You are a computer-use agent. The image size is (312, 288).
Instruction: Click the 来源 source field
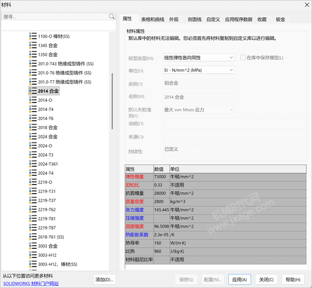234,137
